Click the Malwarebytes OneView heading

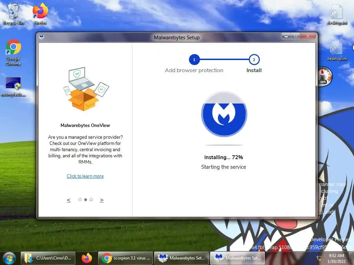click(85, 125)
